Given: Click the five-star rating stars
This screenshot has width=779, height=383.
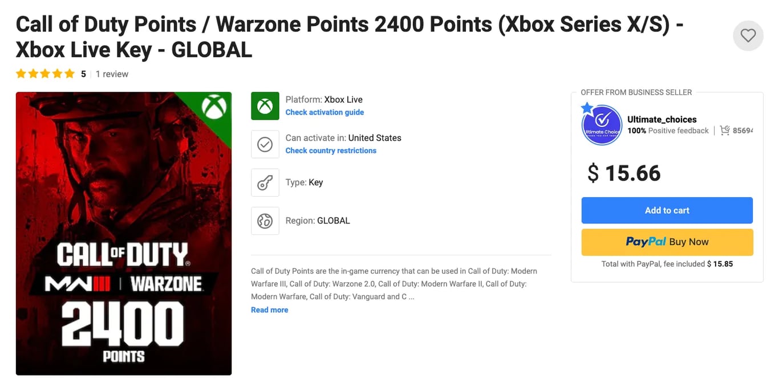Looking at the screenshot, I should pos(45,74).
